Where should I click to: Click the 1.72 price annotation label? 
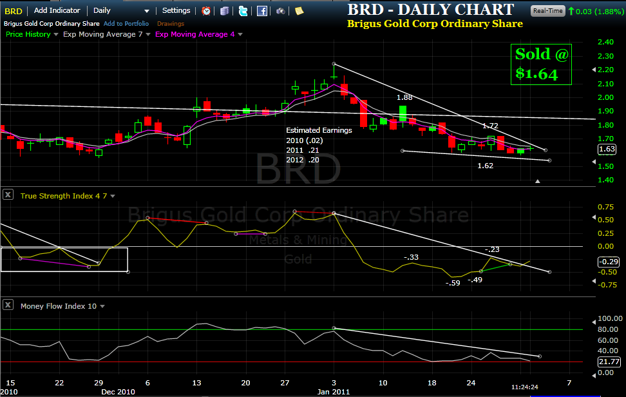(x=490, y=126)
